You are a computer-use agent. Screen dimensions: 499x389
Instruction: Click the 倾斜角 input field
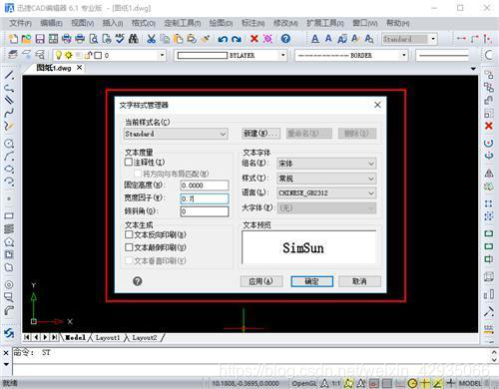coord(205,211)
